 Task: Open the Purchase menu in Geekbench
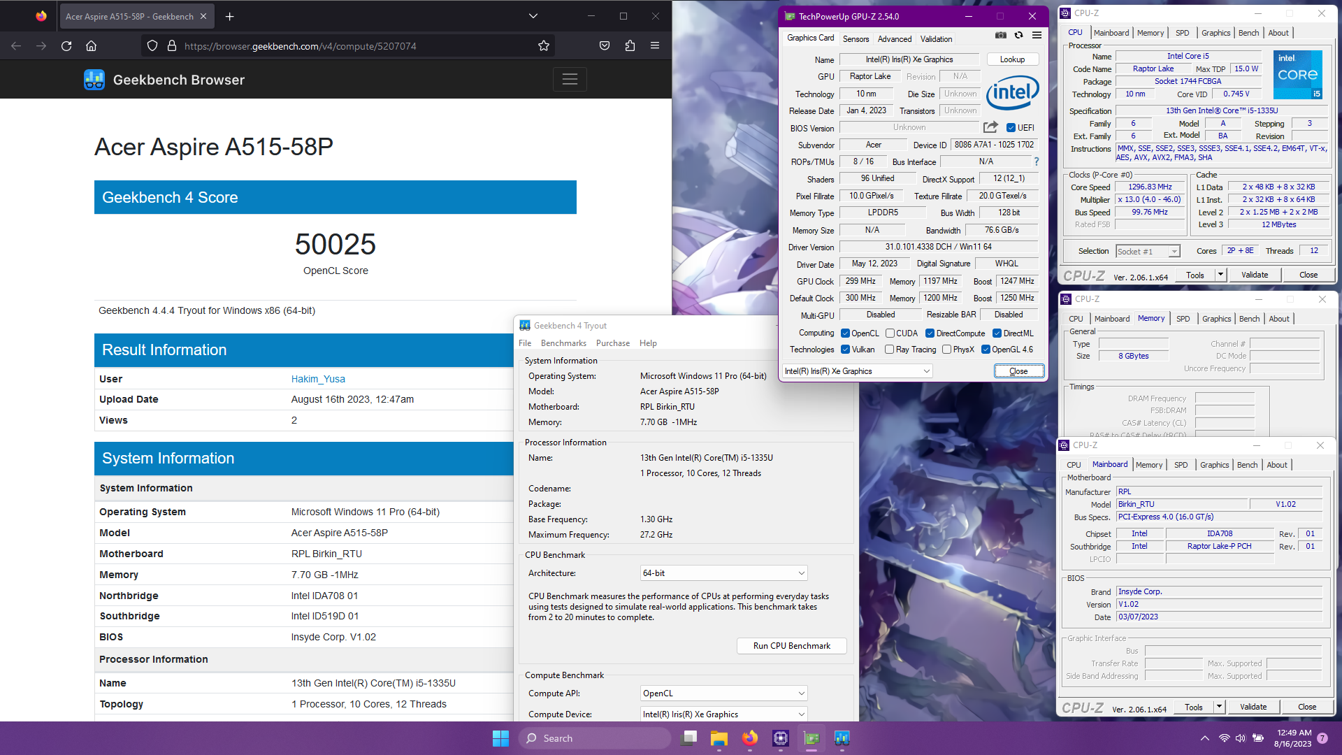coord(613,343)
